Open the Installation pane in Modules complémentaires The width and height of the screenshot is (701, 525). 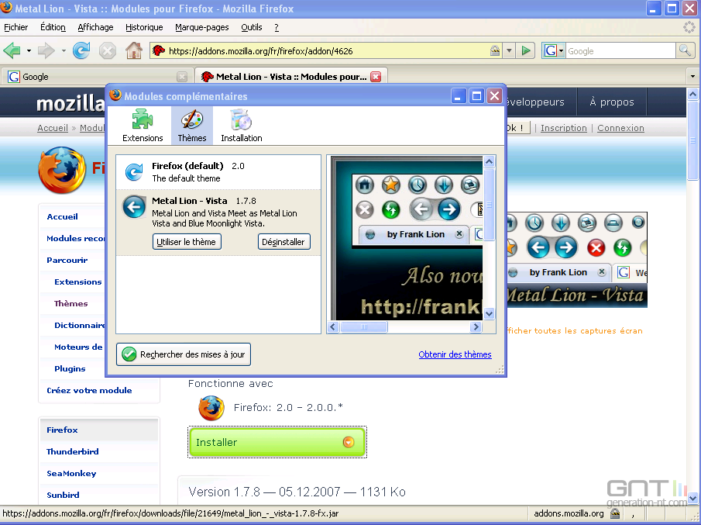[242, 126]
